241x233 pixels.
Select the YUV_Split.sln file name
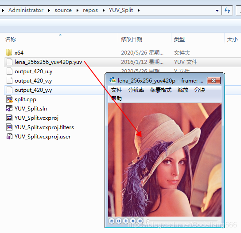click(31, 109)
